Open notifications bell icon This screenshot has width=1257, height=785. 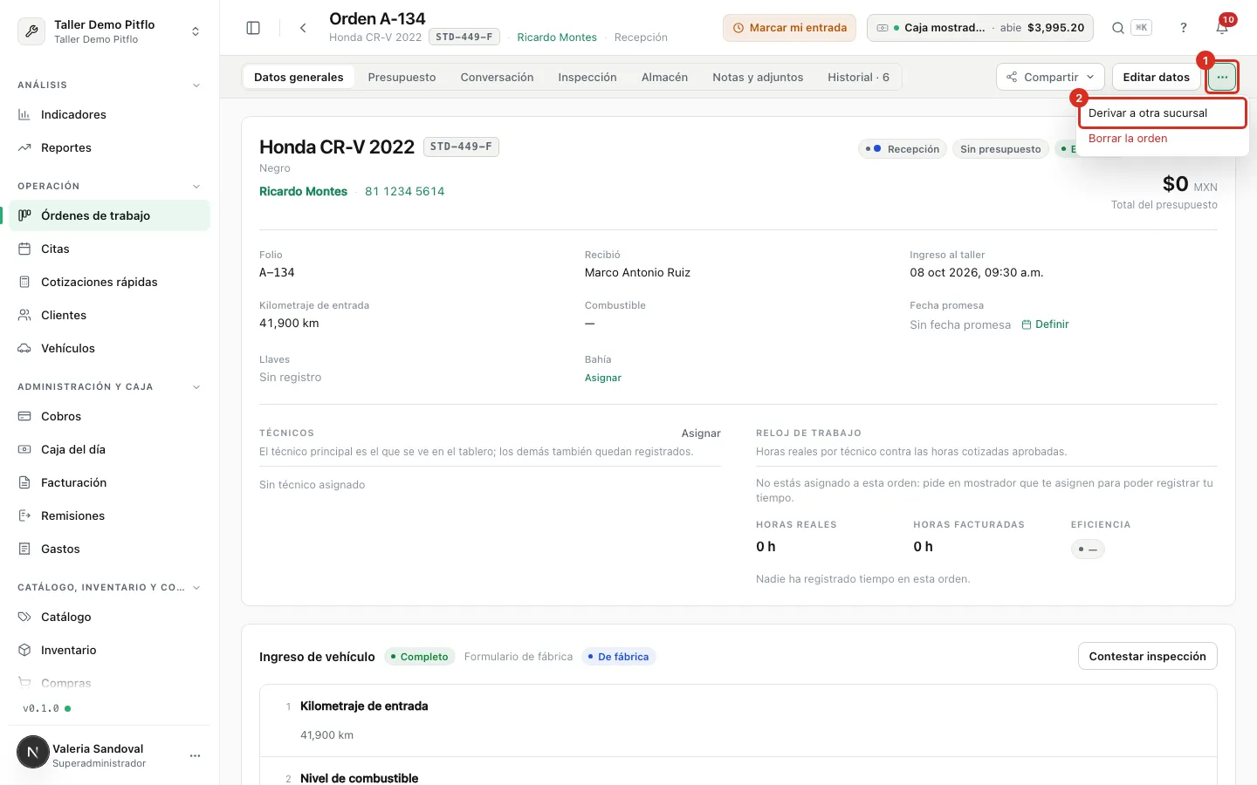tap(1222, 28)
